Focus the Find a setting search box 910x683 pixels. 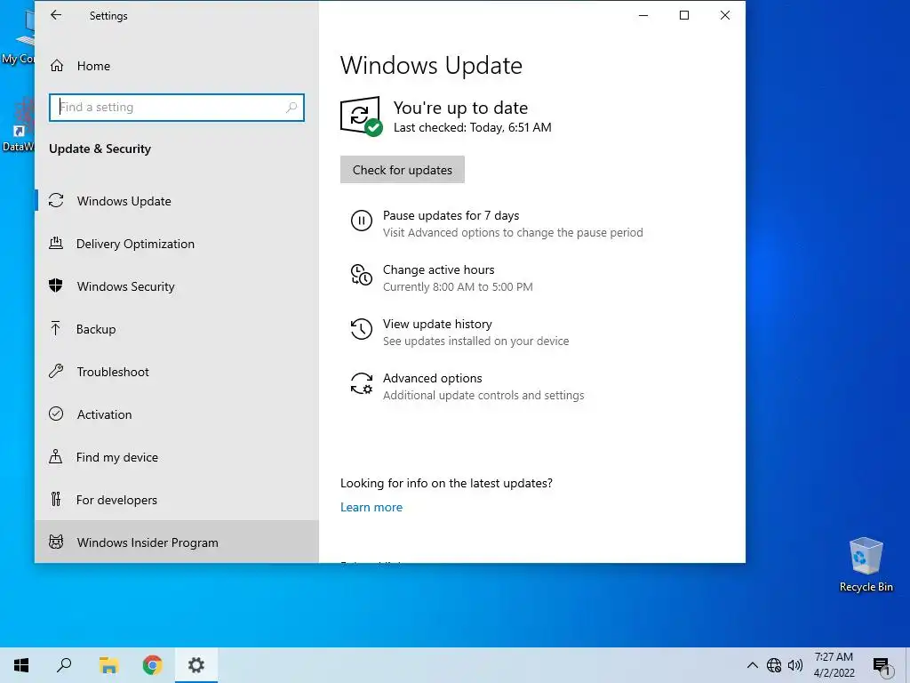tap(177, 108)
